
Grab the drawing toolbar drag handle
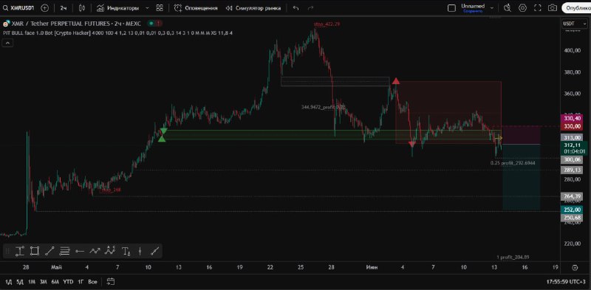pos(7,251)
